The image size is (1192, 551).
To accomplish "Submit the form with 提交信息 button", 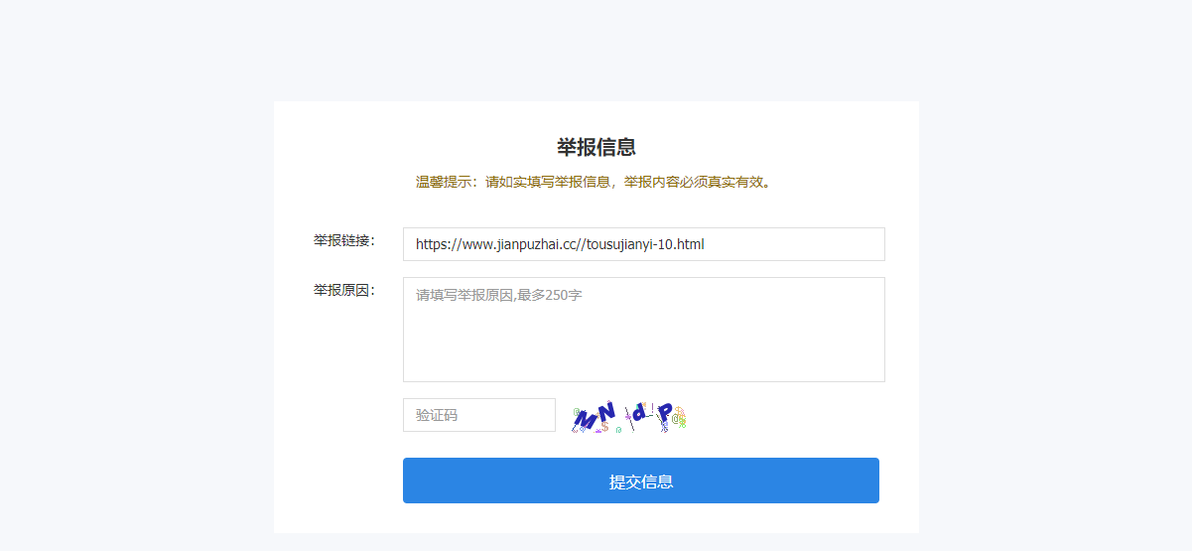I will pyautogui.click(x=641, y=481).
